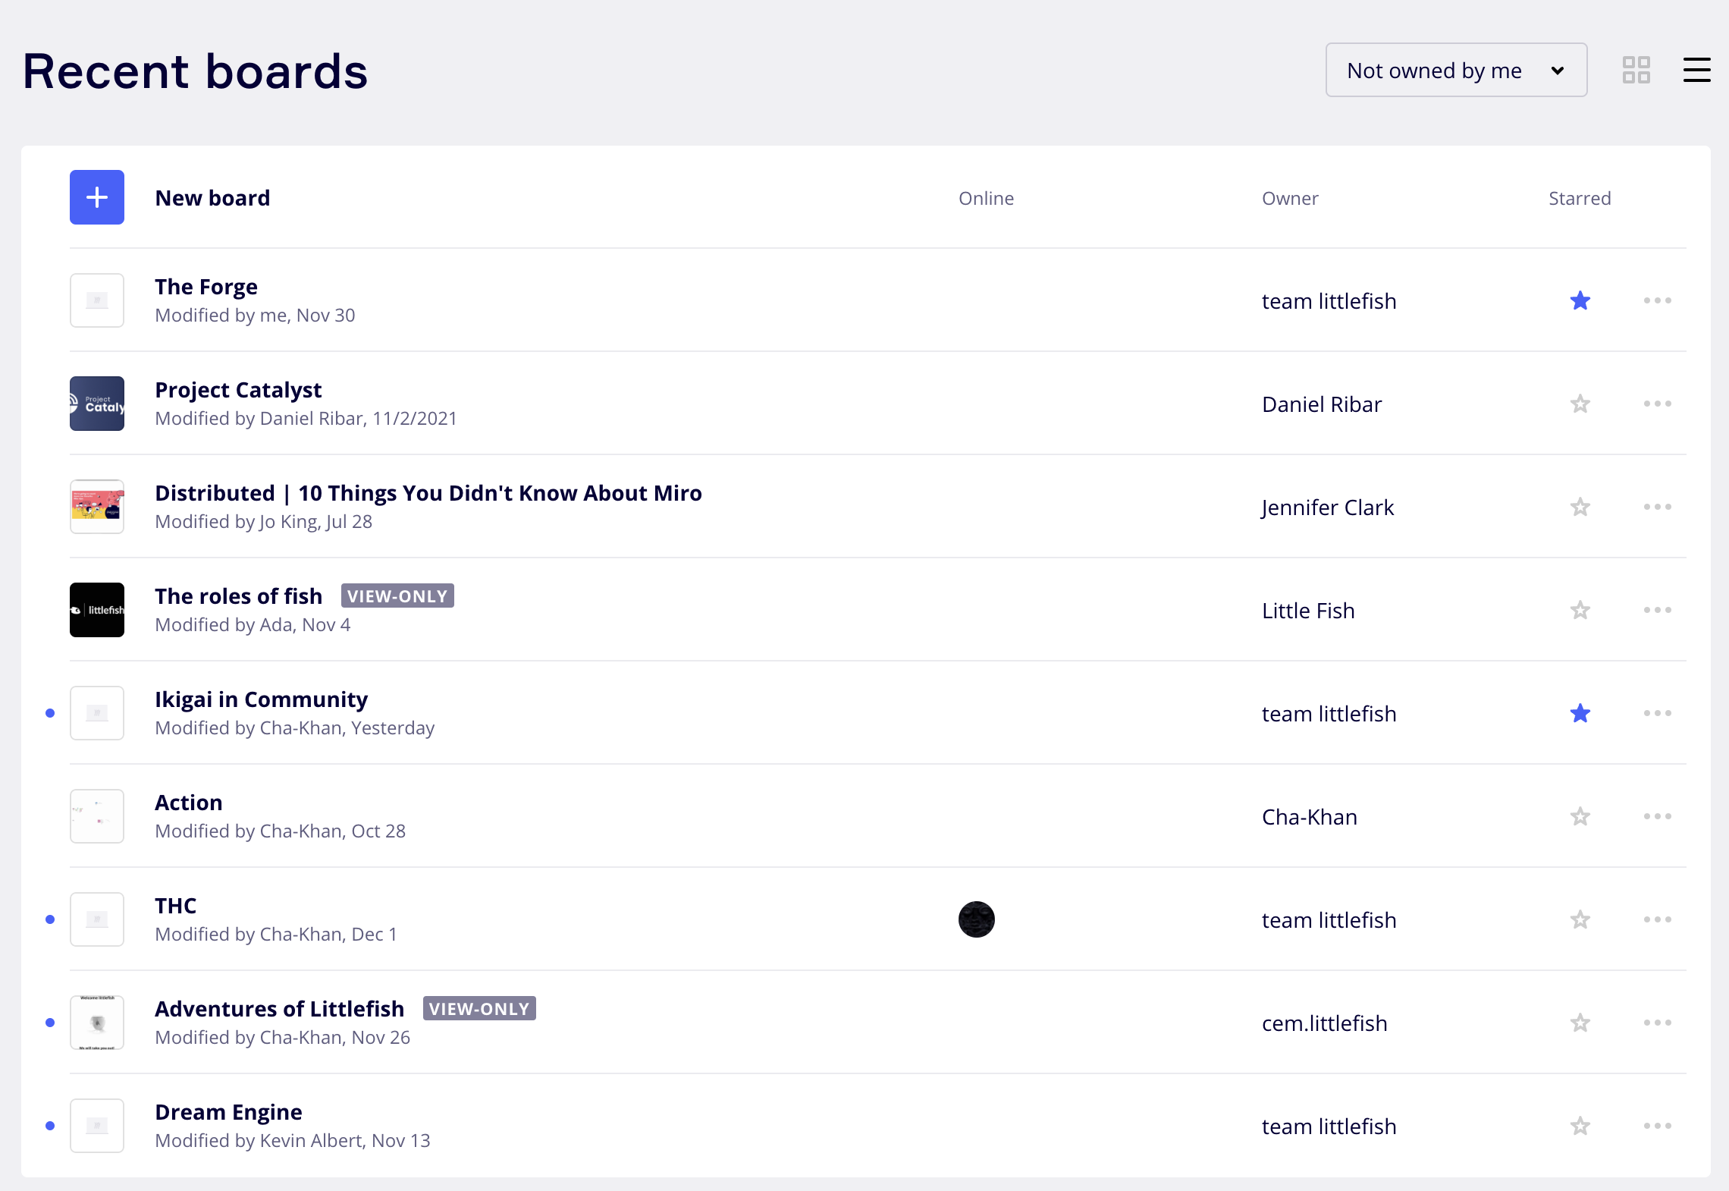
Task: Click the blue plus New board icon
Action: pyautogui.click(x=97, y=197)
